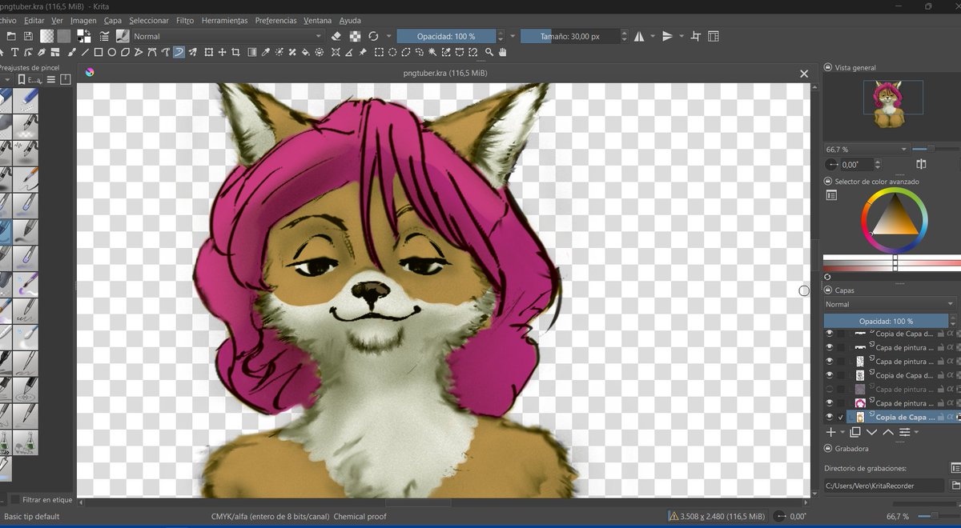Select the Color Sampler eyedropper tool
Image resolution: width=961 pixels, height=528 pixels.
coord(266,52)
